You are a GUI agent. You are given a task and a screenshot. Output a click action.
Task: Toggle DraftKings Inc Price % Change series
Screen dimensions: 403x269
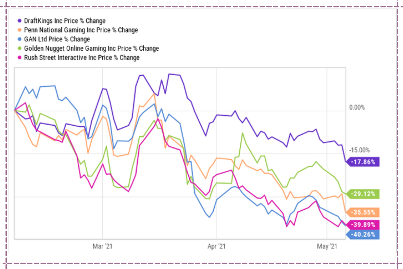click(x=65, y=21)
